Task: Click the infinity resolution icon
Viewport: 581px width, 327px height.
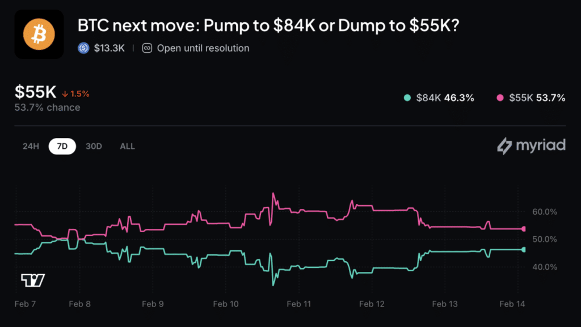Action: click(146, 48)
